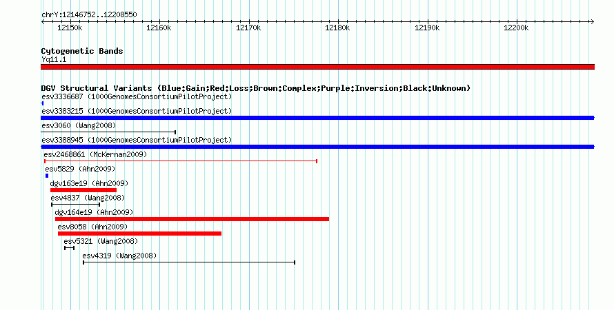Select the small blue esv5829 feature
The width and height of the screenshot is (614, 310).
[x=47, y=176]
